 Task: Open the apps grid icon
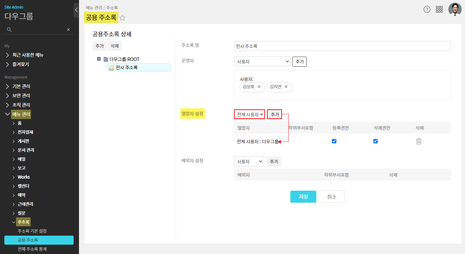pos(439,9)
